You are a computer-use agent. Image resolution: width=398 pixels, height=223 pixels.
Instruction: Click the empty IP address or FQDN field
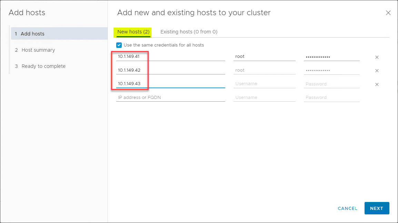[170, 97]
